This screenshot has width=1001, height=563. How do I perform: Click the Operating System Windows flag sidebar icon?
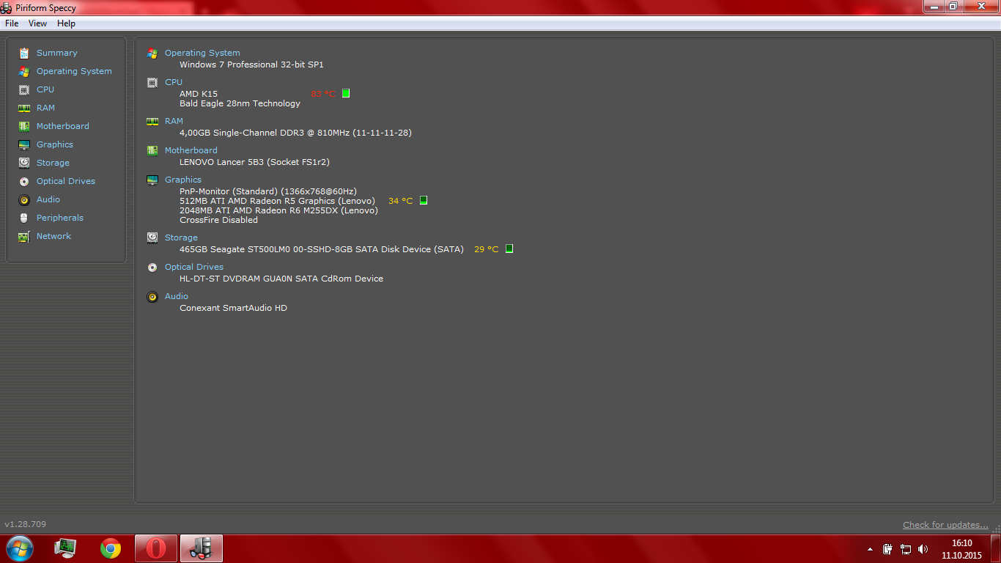click(x=24, y=71)
